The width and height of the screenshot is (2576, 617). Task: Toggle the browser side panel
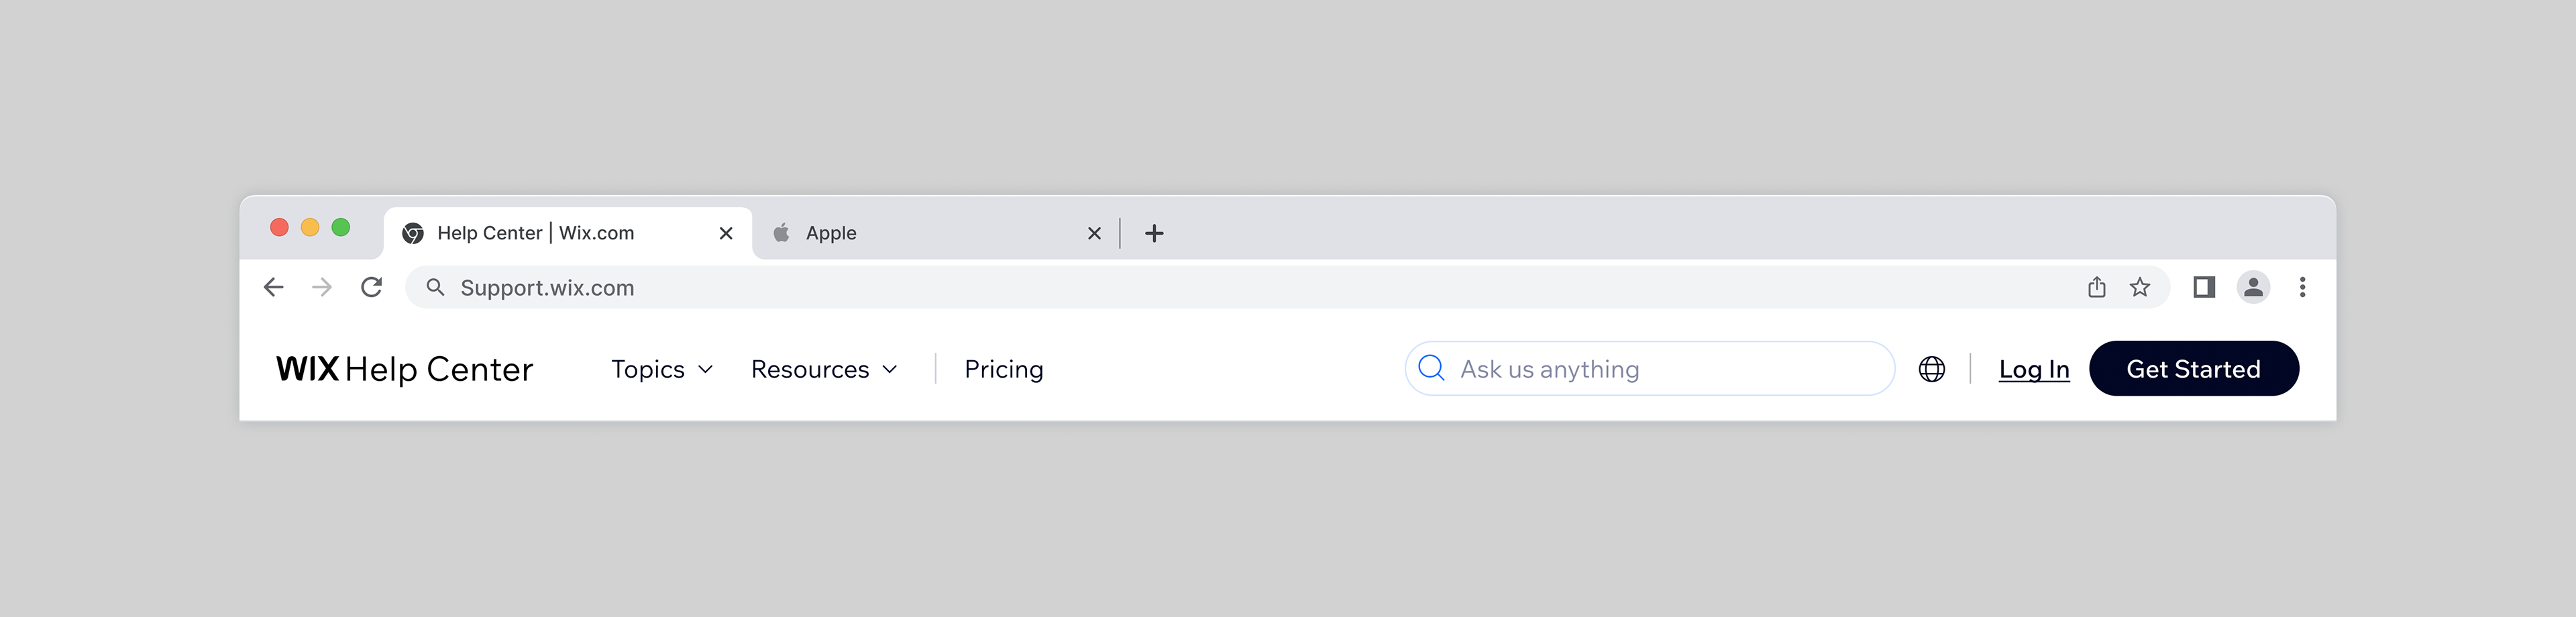point(2203,288)
